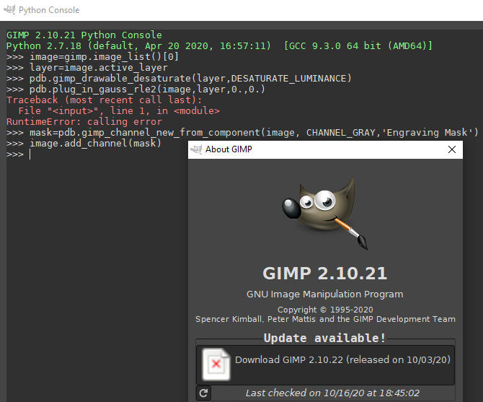Click the 'File "<input>", line 1' traceback line
The height and width of the screenshot is (402, 483).
[x=119, y=110]
